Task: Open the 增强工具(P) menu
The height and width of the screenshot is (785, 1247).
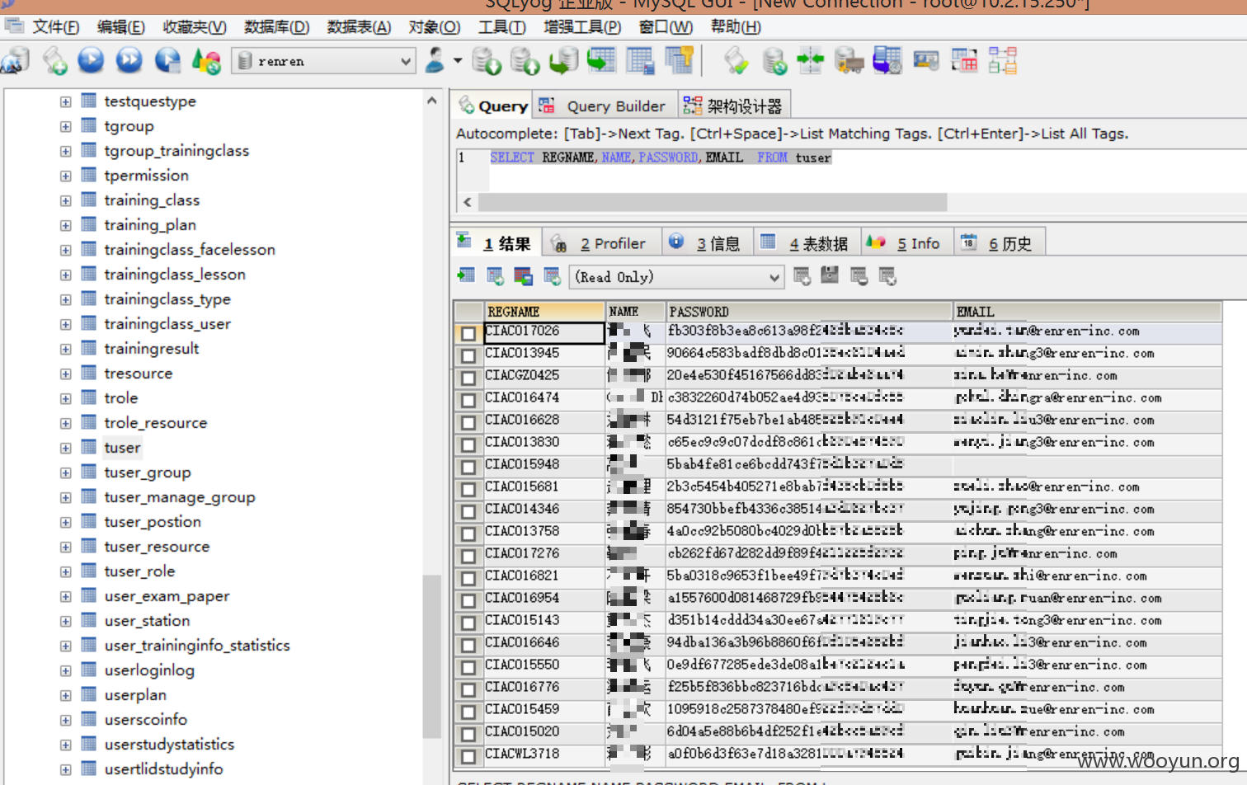Action: point(582,27)
